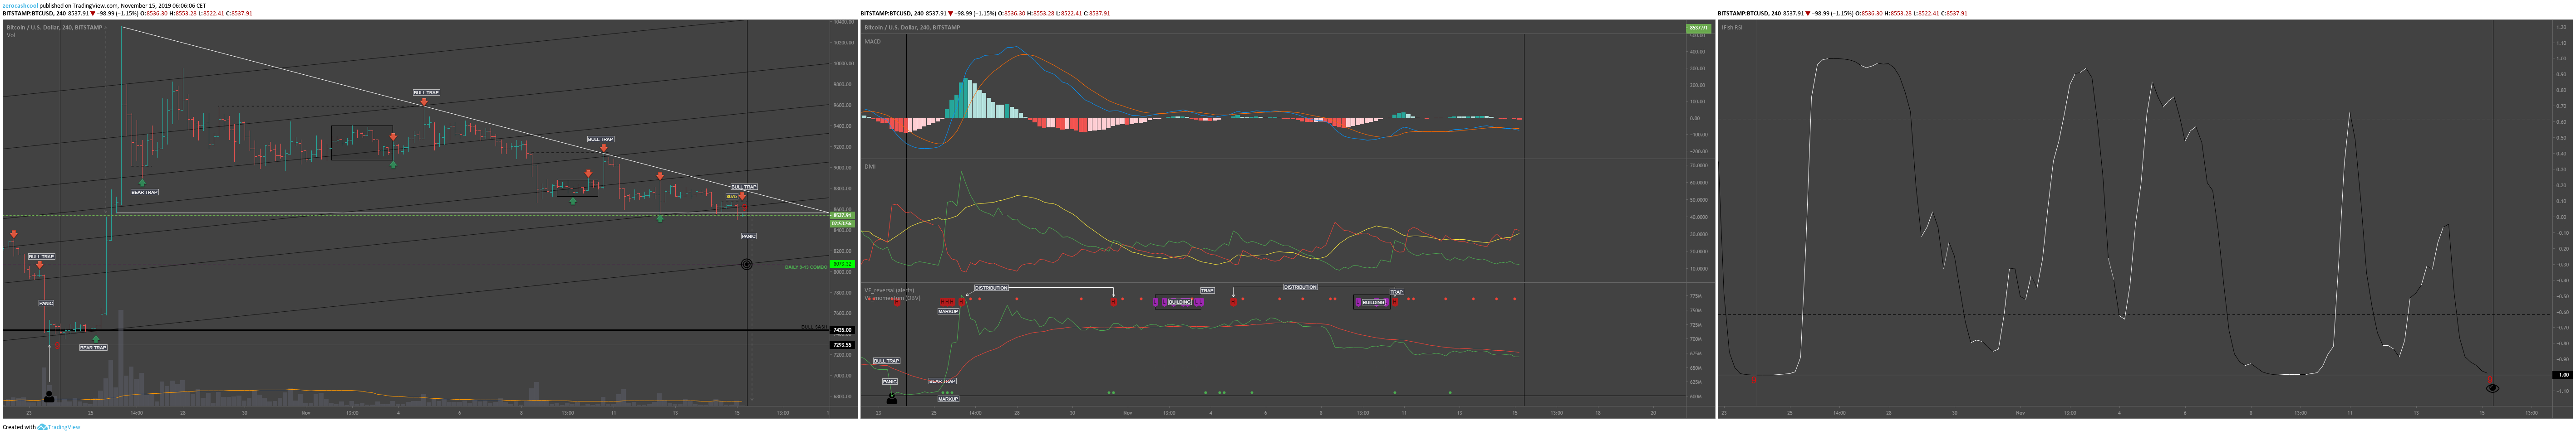Viewport: 2576px width, 435px height.
Task: Click the target circle icon on the green dashed level
Action: 746,264
